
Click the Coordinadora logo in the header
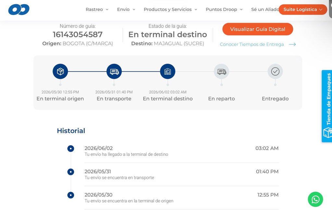pos(19,9)
